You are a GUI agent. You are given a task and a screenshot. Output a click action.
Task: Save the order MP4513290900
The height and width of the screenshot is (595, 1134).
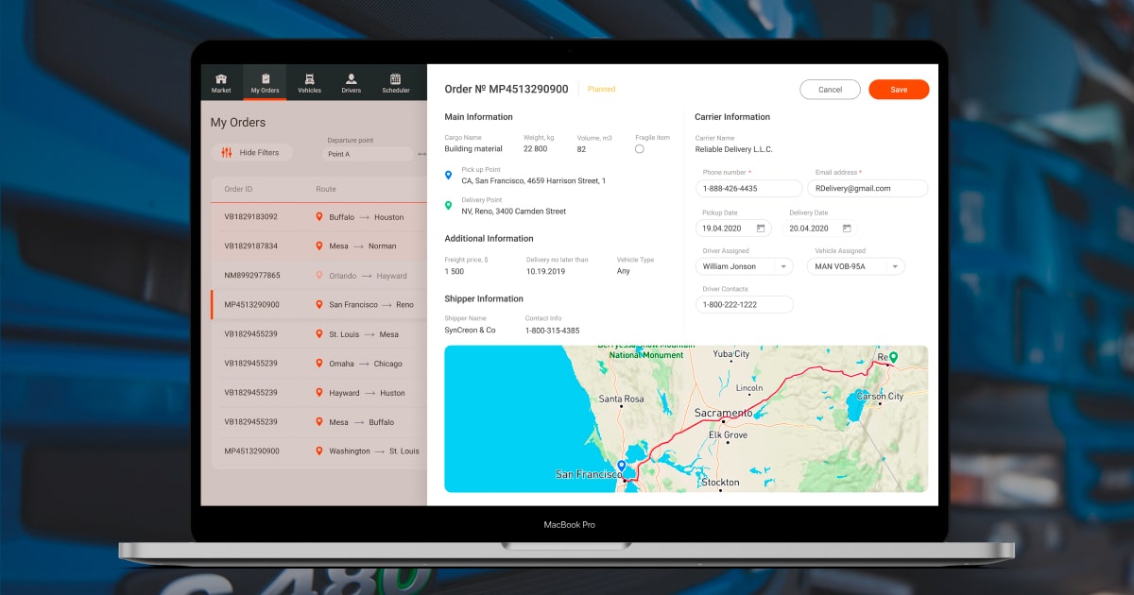tap(899, 90)
